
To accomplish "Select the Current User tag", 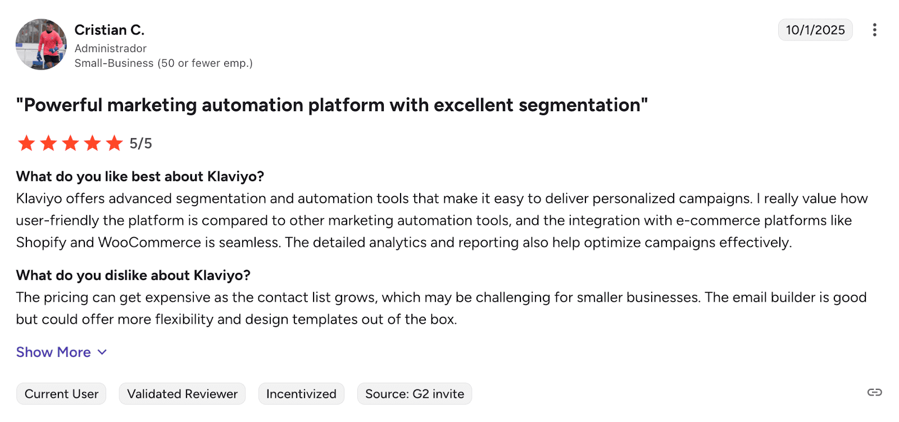I will click(x=61, y=394).
